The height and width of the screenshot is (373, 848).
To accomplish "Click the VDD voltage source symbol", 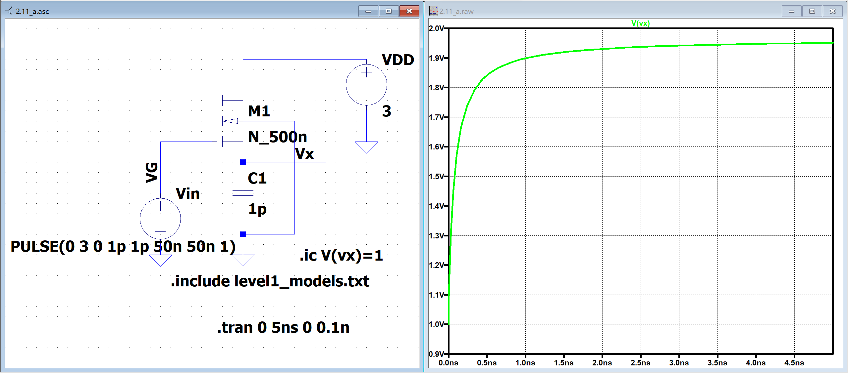I will [x=366, y=85].
